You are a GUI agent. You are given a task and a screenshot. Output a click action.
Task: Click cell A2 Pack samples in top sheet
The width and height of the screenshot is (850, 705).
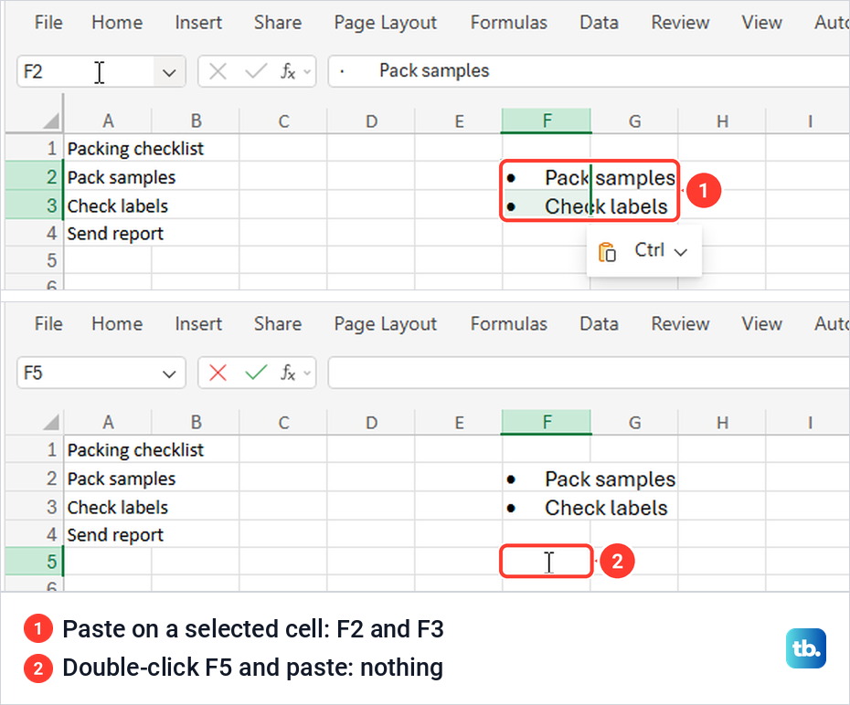coord(108,176)
